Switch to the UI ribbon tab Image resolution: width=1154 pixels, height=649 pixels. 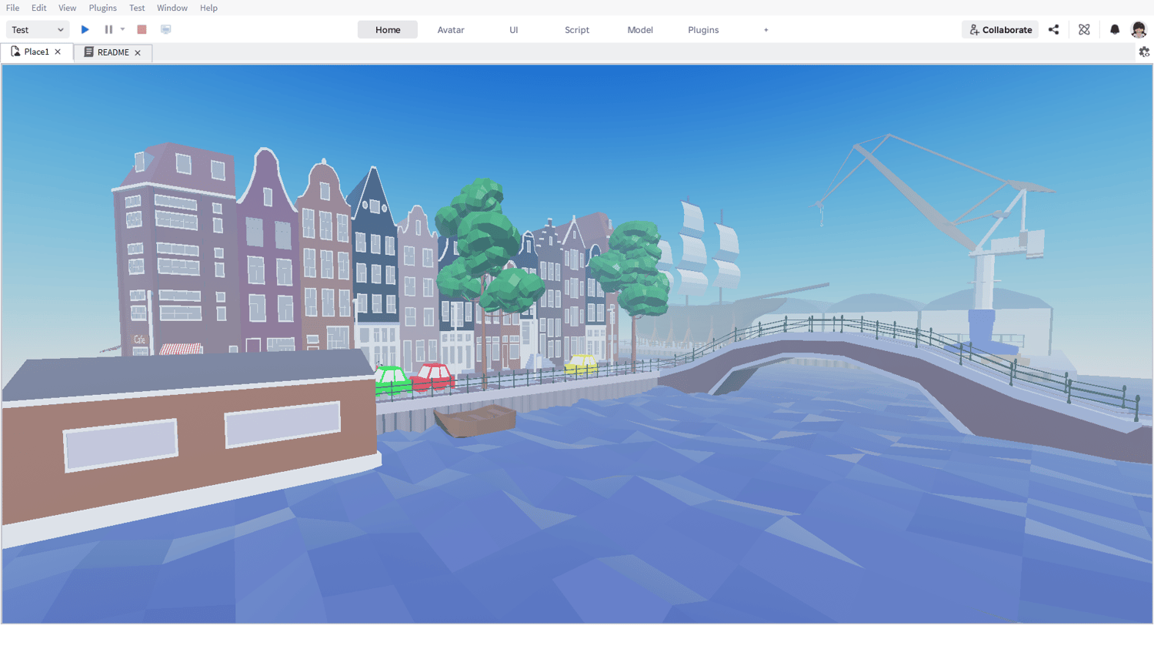tap(514, 29)
